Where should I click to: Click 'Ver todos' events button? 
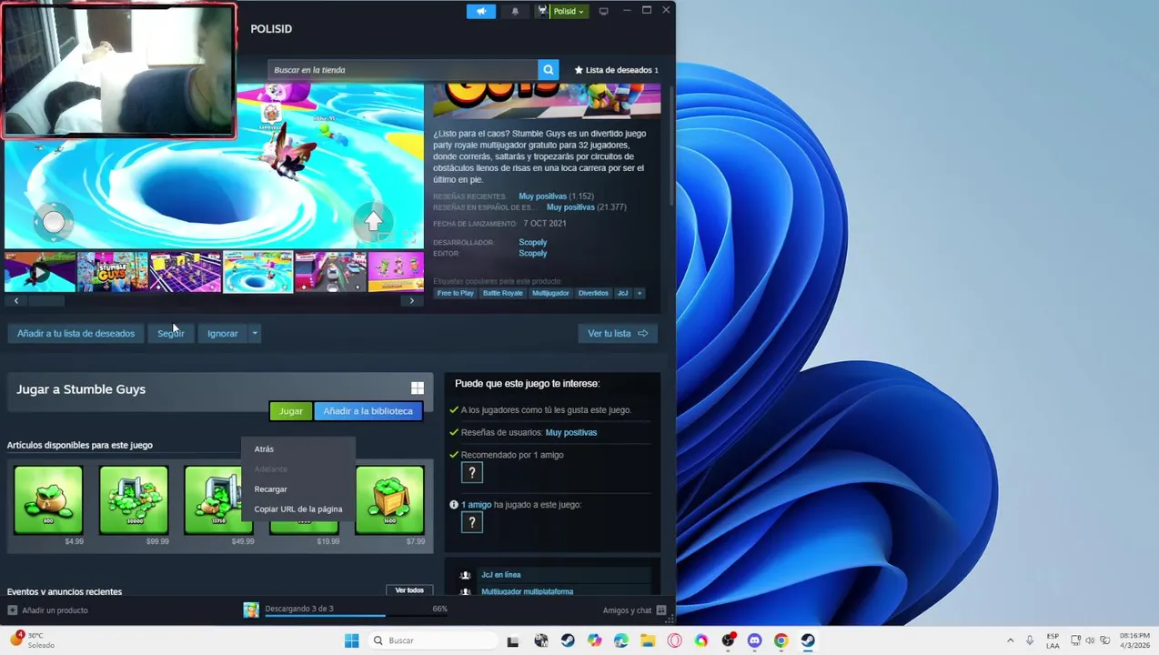click(409, 590)
